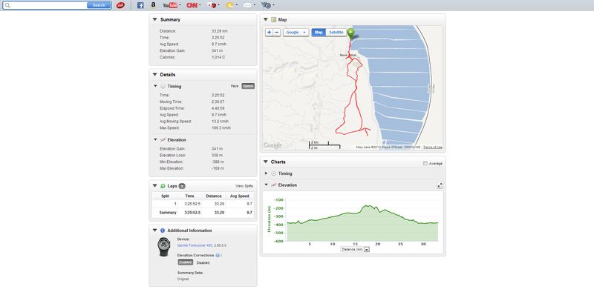
Task: Open the YouTube toolbar shortcut
Action: click(x=170, y=5)
